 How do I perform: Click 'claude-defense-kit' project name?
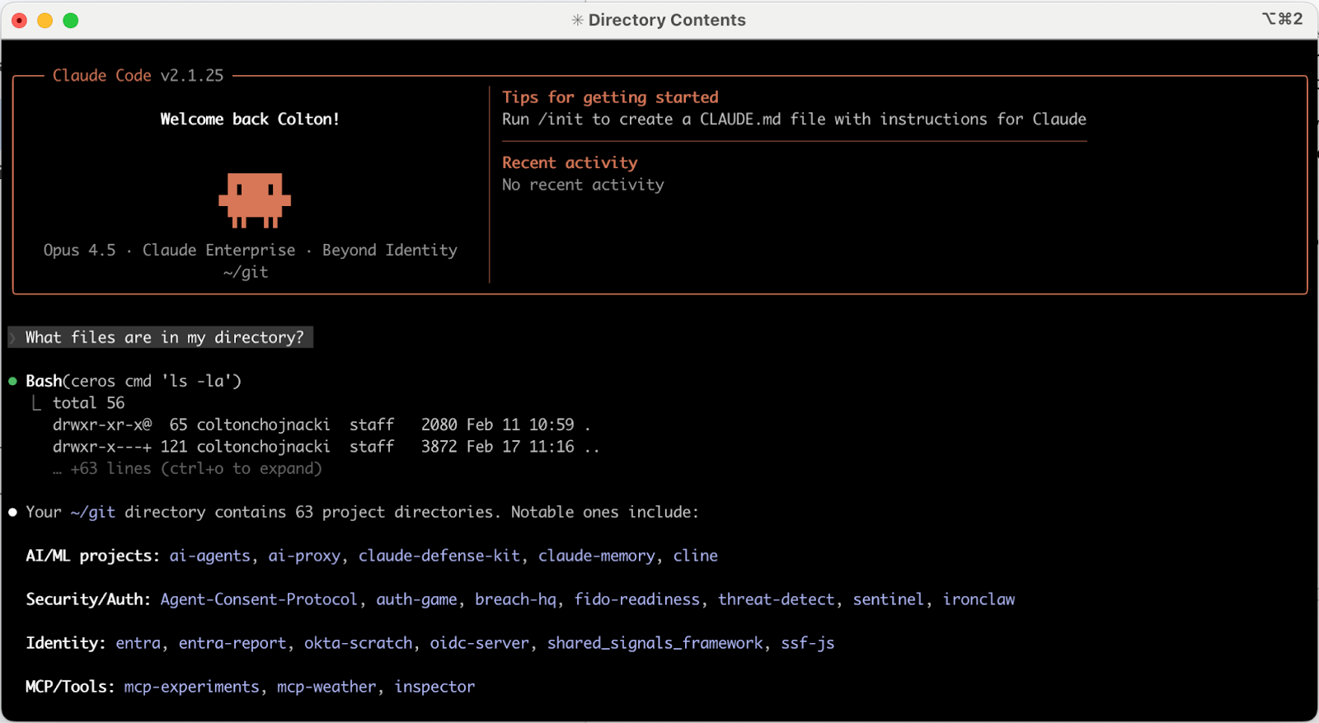439,556
